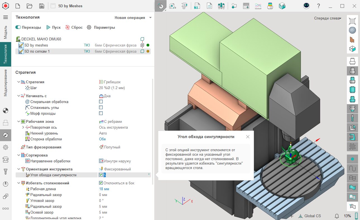
Task: Click the Save file icon
Action: tap(42, 6)
